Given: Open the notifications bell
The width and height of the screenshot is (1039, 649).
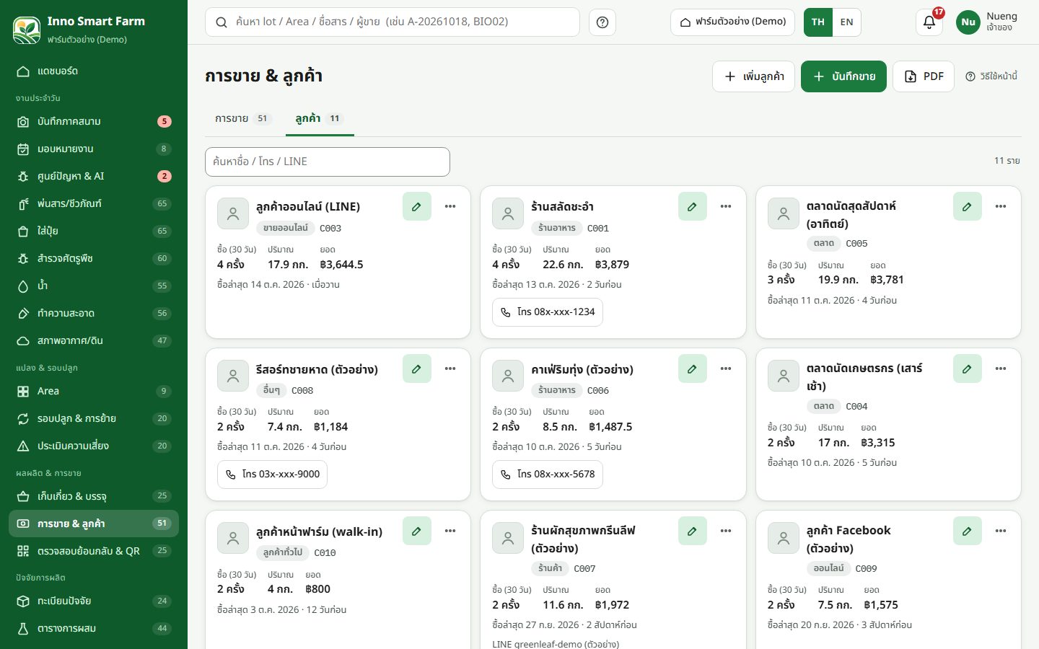Looking at the screenshot, I should [929, 22].
